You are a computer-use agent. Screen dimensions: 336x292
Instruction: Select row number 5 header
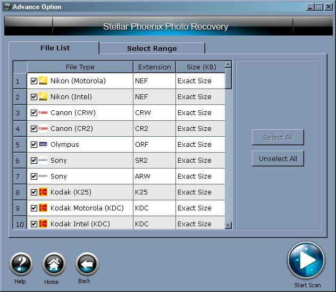pos(20,145)
